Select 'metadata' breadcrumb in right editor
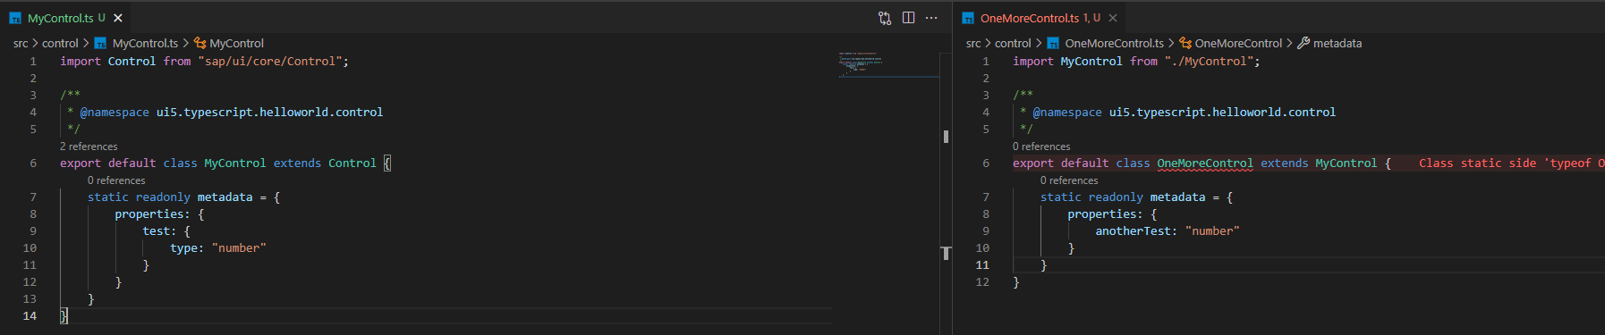This screenshot has height=335, width=1605. pos(1337,43)
